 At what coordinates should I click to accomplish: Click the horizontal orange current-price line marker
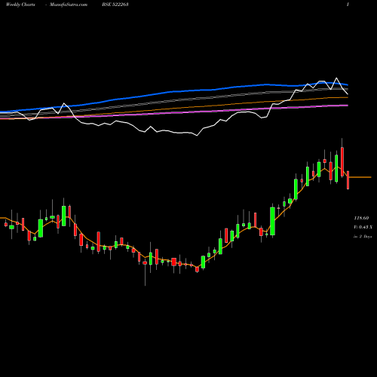pyautogui.click(x=360, y=177)
